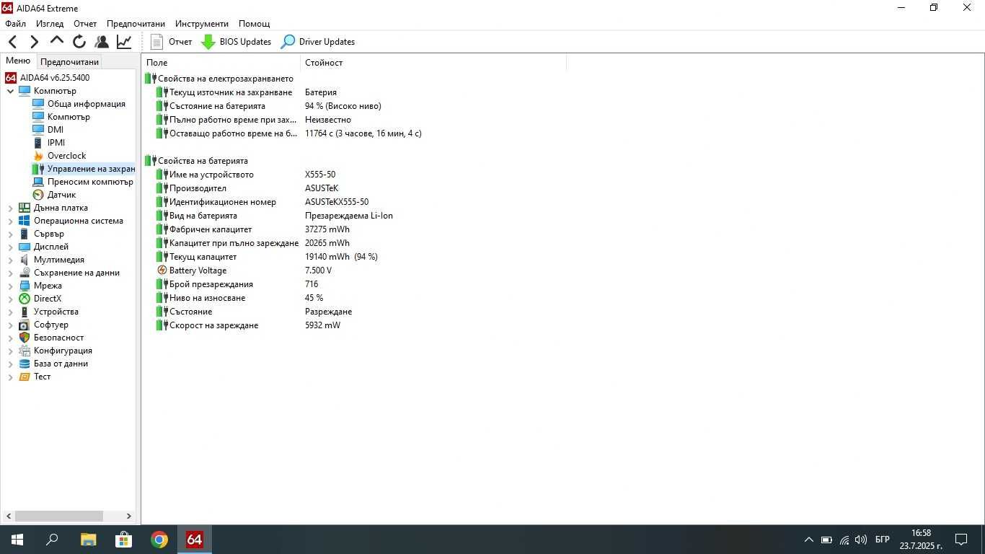Select the IPMI tree item icon

point(38,143)
